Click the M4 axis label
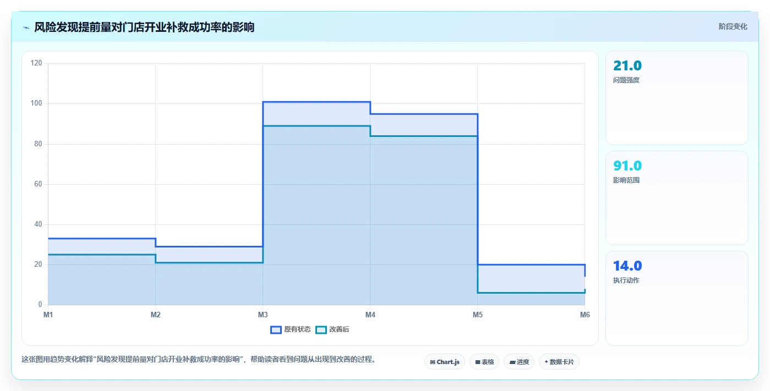The width and height of the screenshot is (770, 391). [370, 315]
